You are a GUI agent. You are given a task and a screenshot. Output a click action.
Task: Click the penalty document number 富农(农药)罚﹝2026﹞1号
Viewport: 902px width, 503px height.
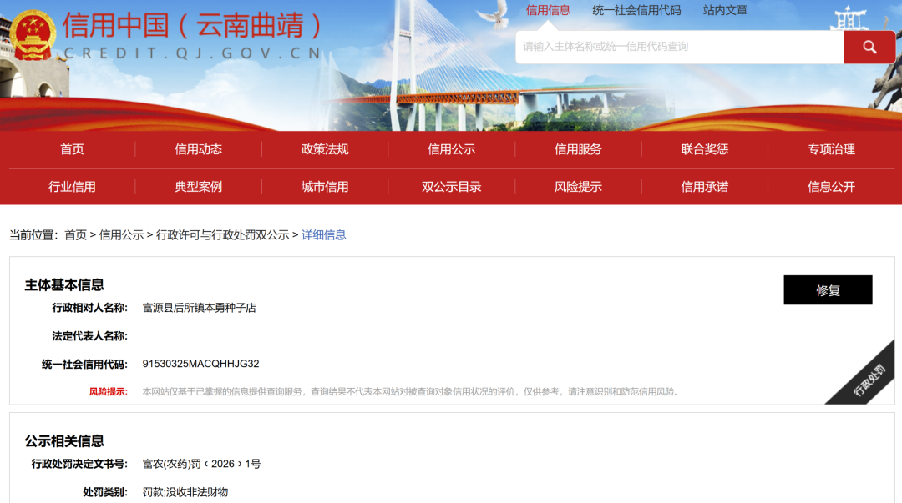coord(201,464)
